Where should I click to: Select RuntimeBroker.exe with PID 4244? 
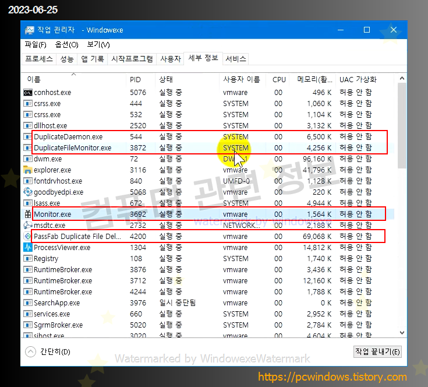click(63, 291)
